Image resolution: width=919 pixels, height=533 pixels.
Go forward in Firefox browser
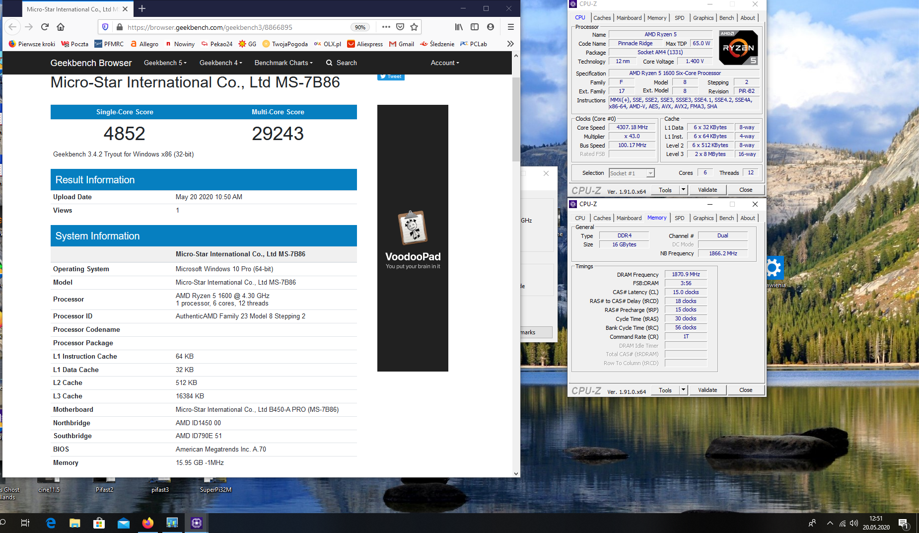(x=29, y=27)
